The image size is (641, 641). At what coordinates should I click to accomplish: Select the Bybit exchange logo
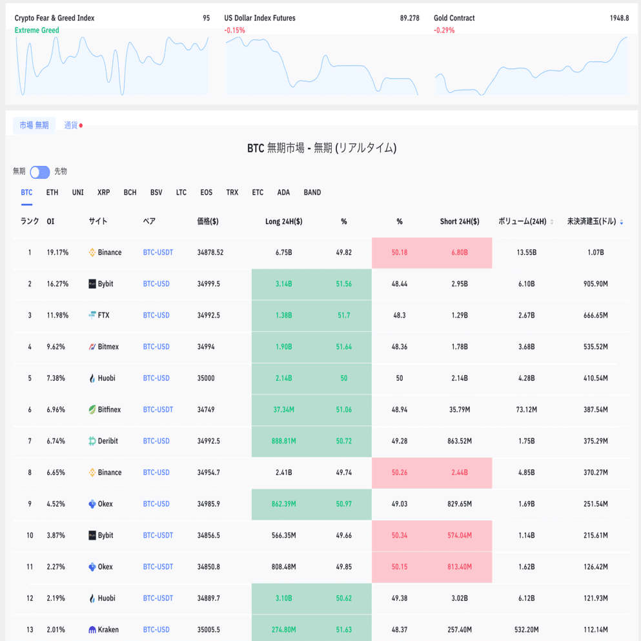pos(92,284)
